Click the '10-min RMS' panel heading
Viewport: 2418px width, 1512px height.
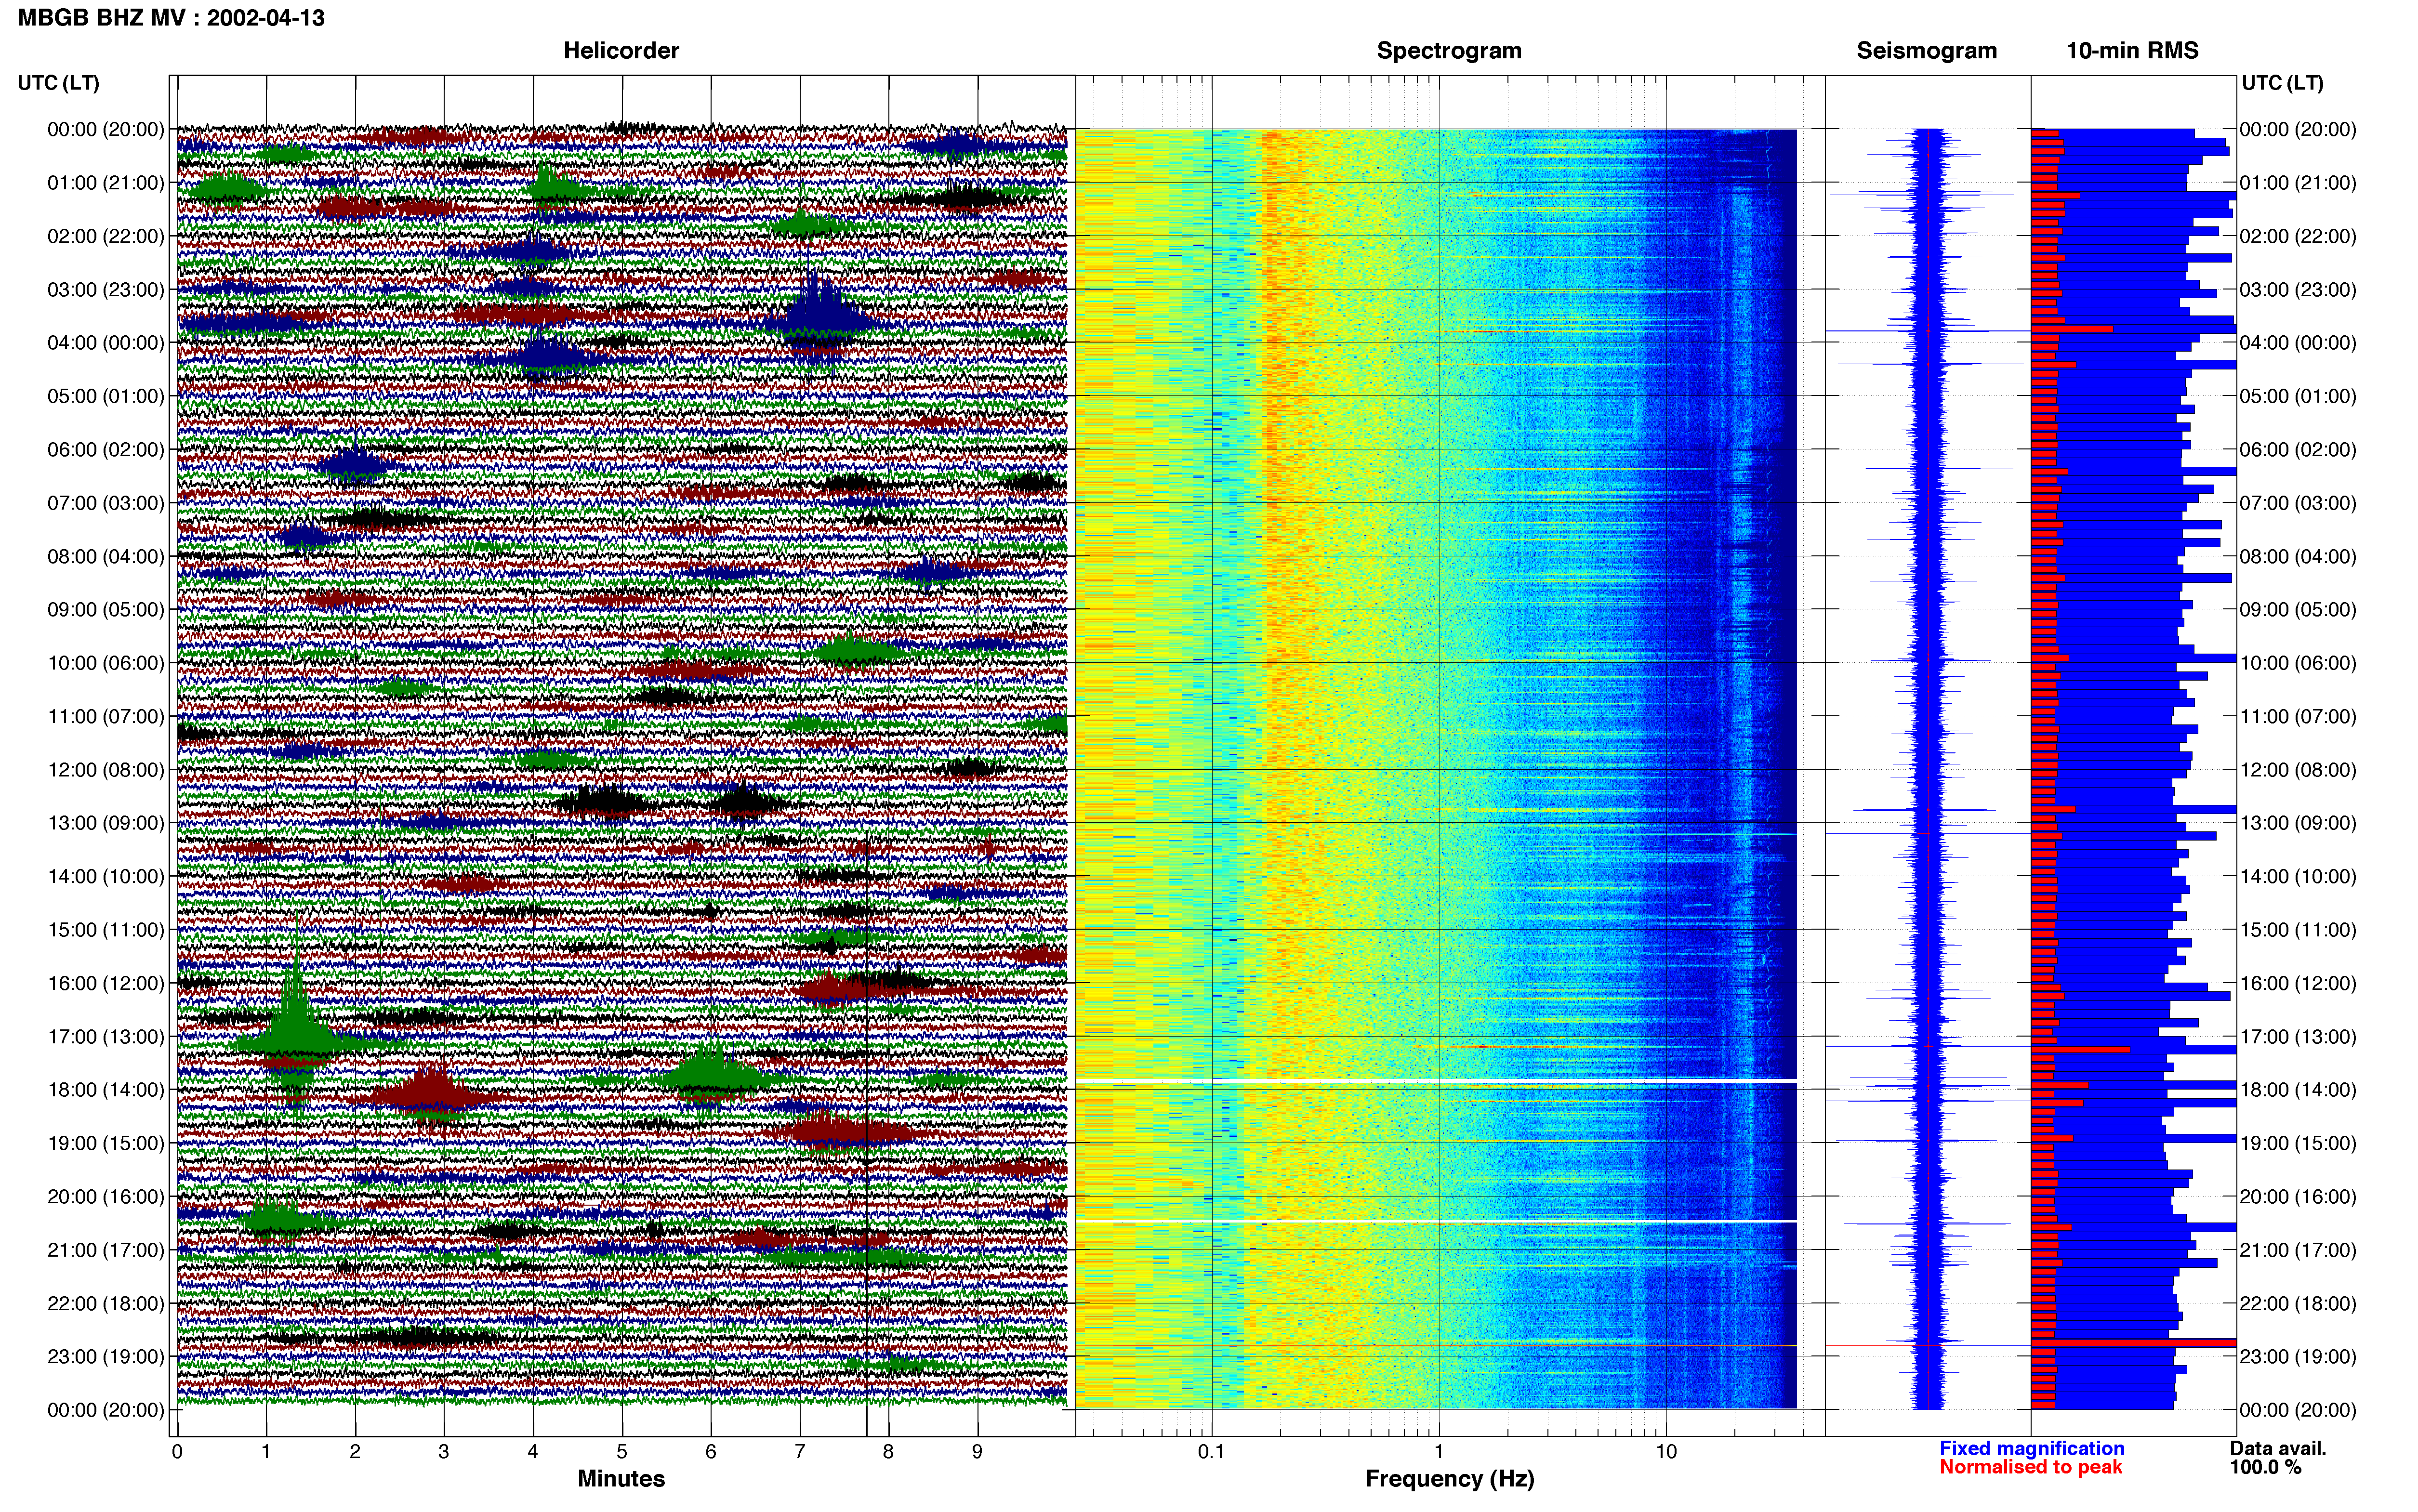pos(2132,51)
